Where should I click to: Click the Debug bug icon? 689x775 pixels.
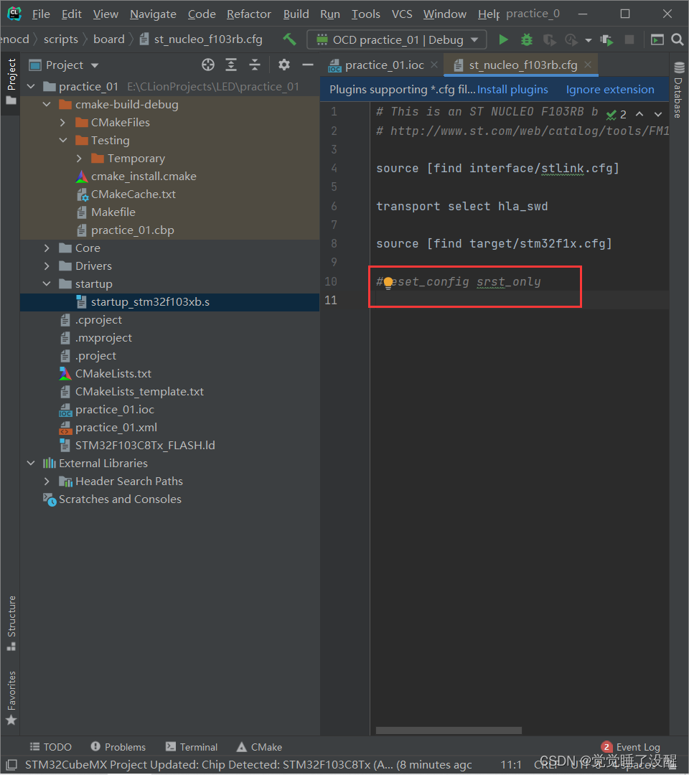coord(527,39)
